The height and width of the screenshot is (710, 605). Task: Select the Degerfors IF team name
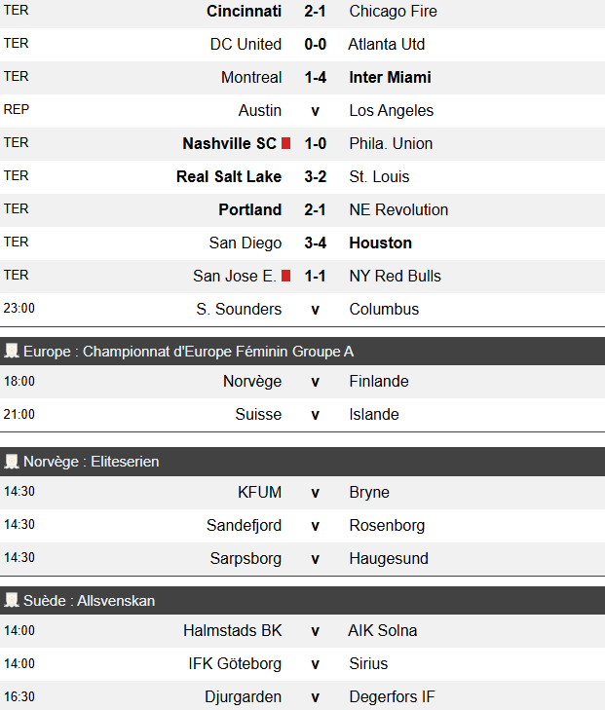tap(392, 697)
